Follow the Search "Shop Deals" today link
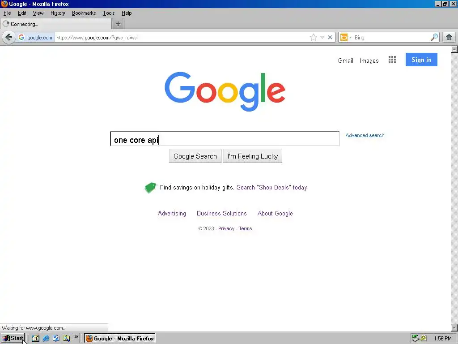 pyautogui.click(x=271, y=188)
